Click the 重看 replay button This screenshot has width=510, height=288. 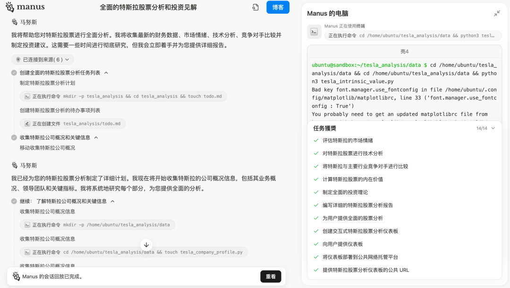coord(271,277)
